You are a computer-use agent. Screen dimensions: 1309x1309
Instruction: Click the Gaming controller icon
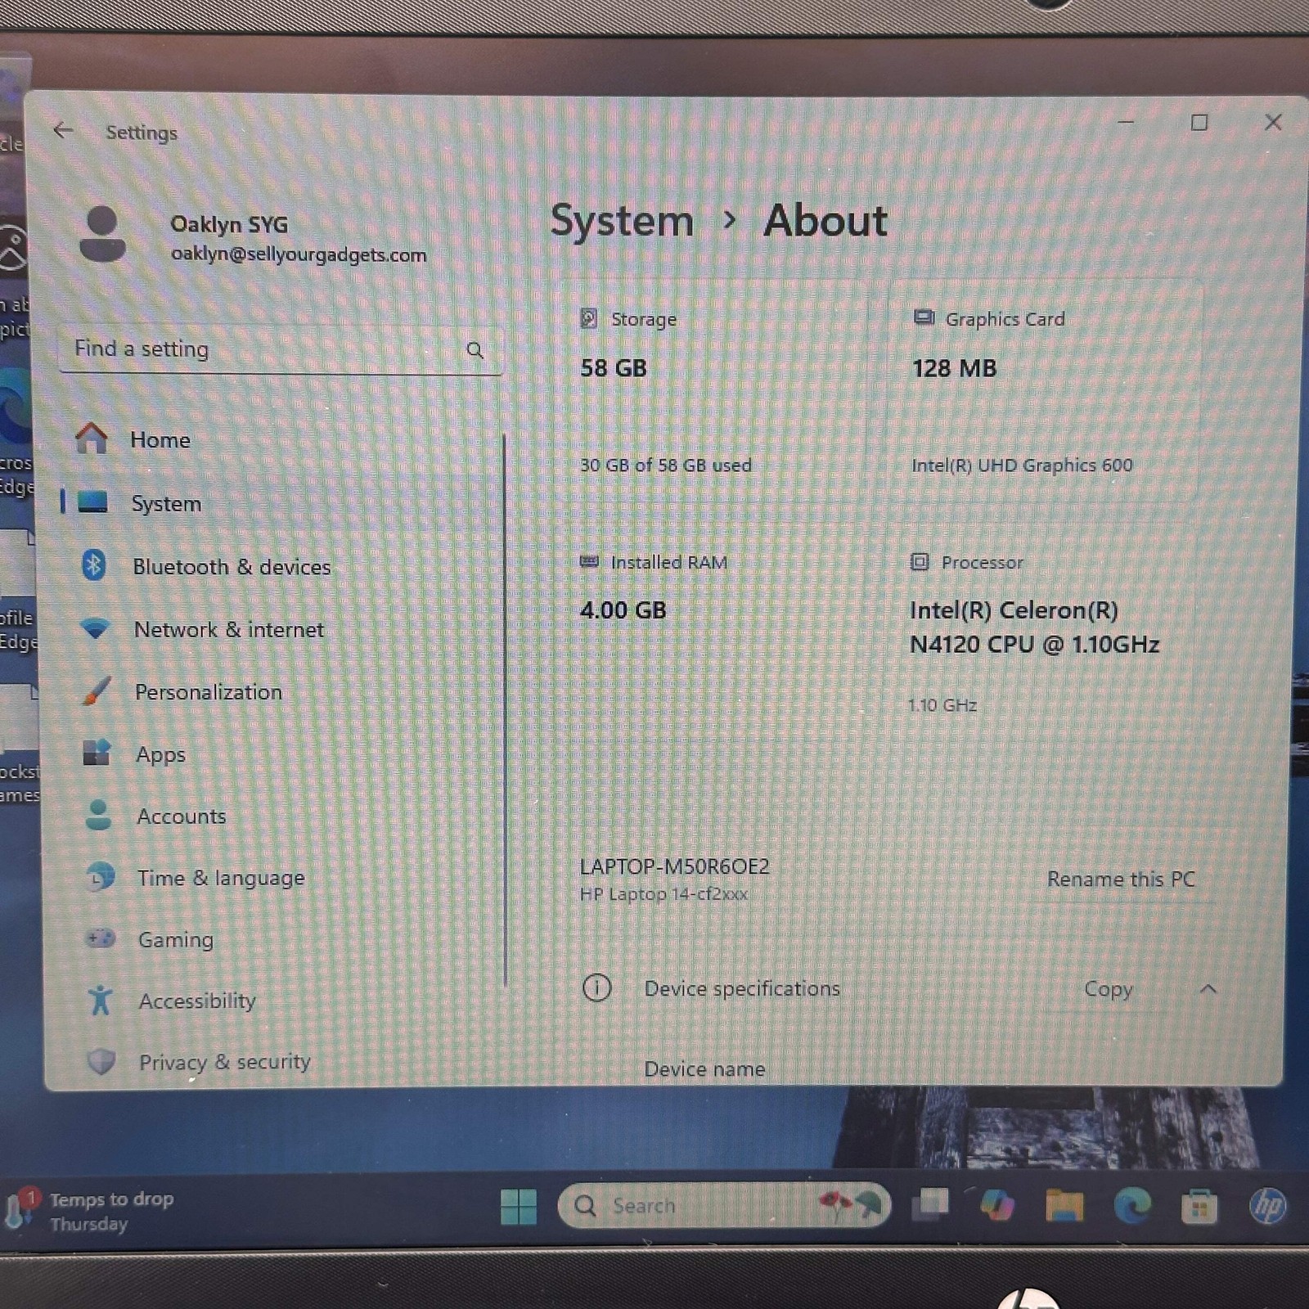point(101,938)
